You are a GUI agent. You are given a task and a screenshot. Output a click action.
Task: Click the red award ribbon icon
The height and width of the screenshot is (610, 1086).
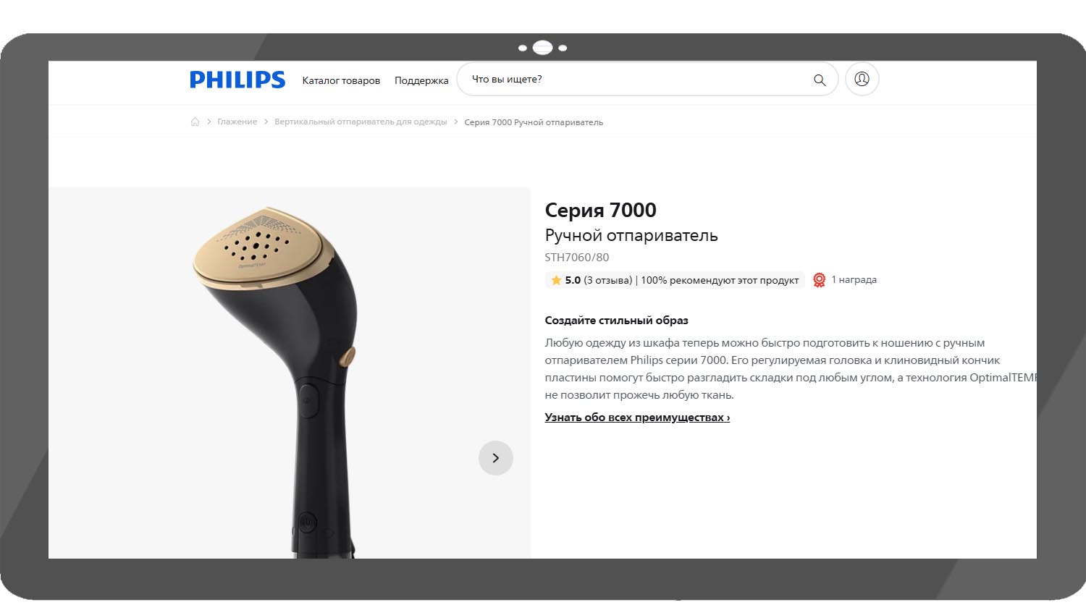(x=819, y=280)
